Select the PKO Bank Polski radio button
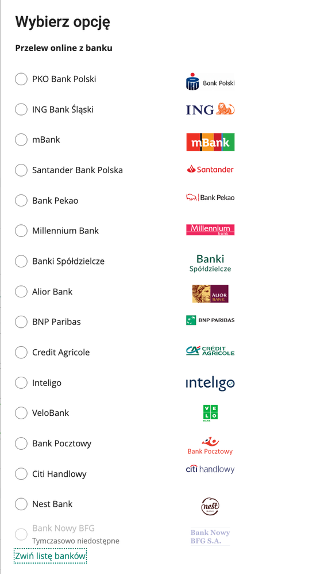 point(21,79)
